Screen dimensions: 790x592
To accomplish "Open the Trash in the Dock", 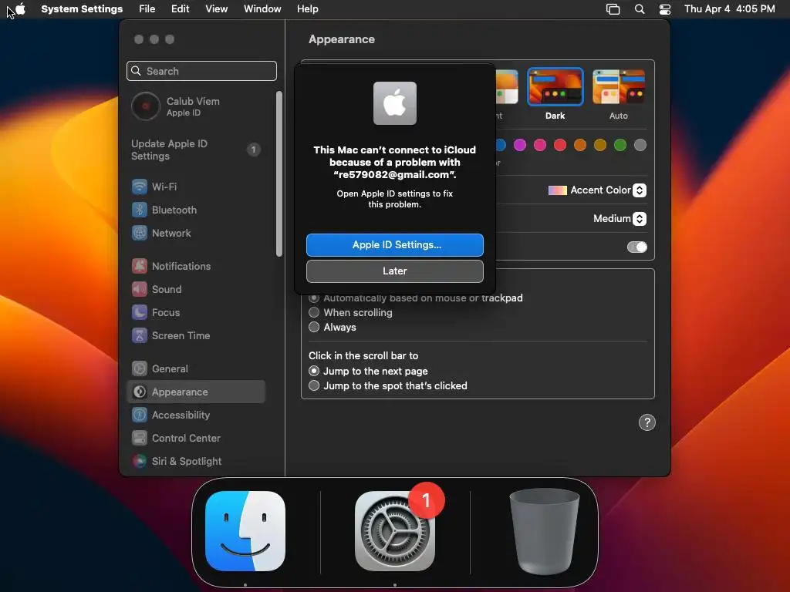I will pos(545,531).
